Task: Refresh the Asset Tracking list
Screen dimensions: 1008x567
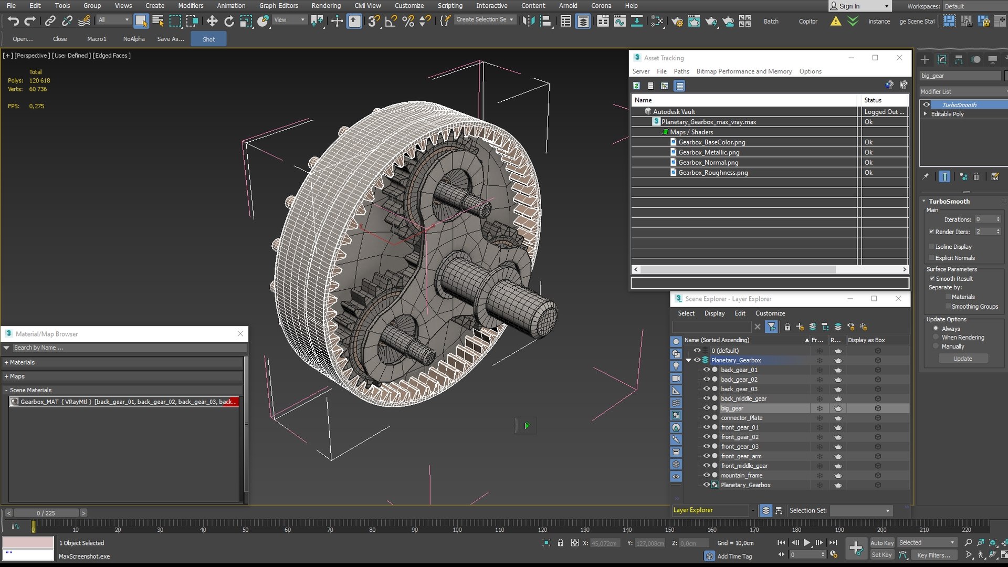Action: click(637, 86)
